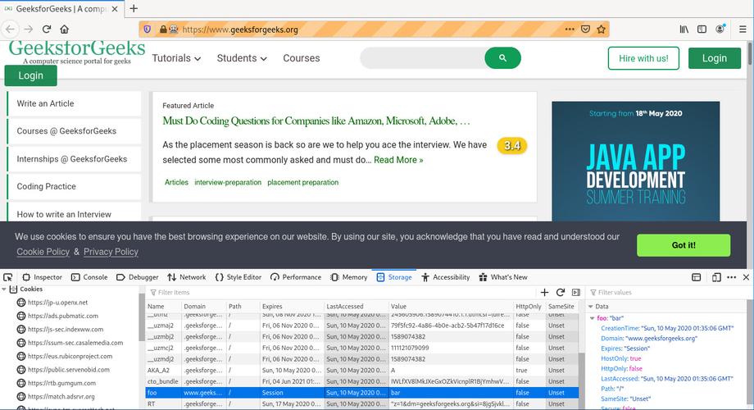Select the cto_bundle cookie row
Screen dimensions: 754x410
point(361,381)
